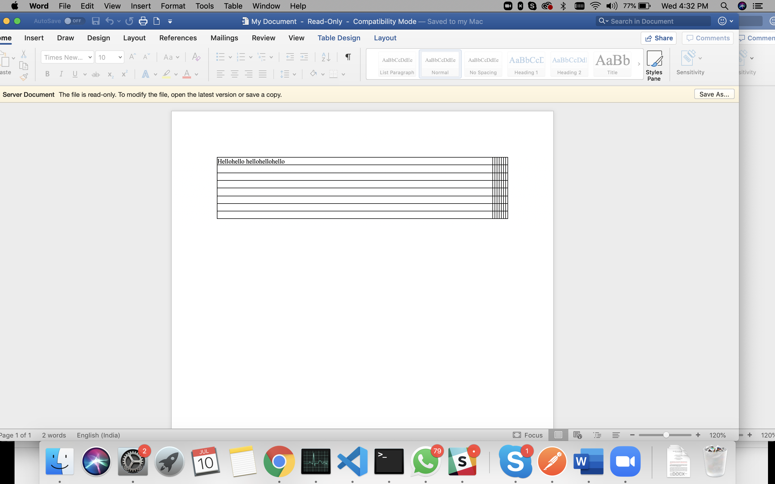
Task: Toggle italic formatting
Action: point(61,74)
